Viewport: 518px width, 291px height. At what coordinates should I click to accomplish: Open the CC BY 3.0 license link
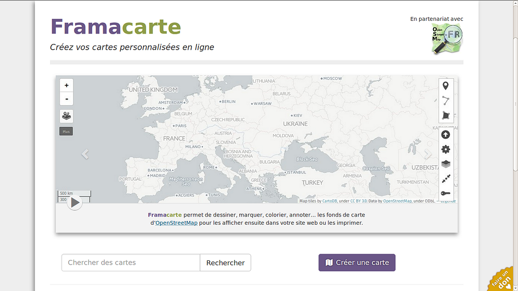click(x=358, y=201)
